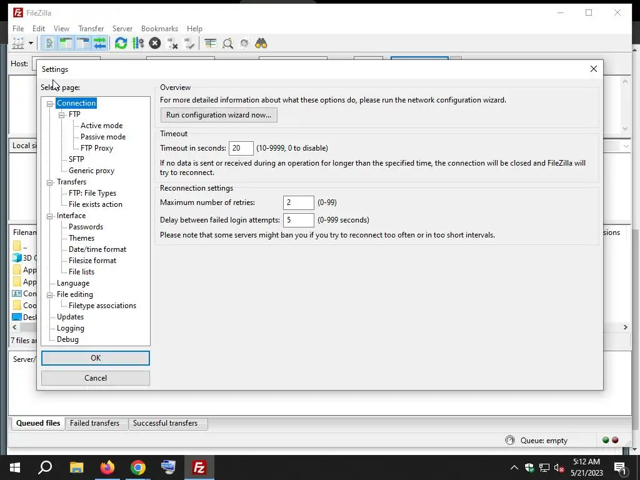The width and height of the screenshot is (640, 480).
Task: Select the SFTP settings page
Action: (76, 159)
